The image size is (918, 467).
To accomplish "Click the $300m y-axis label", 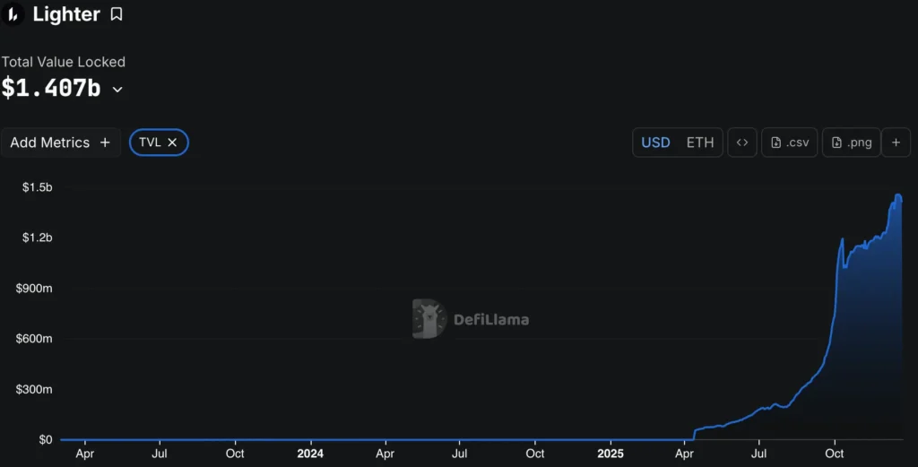I will [x=34, y=389].
